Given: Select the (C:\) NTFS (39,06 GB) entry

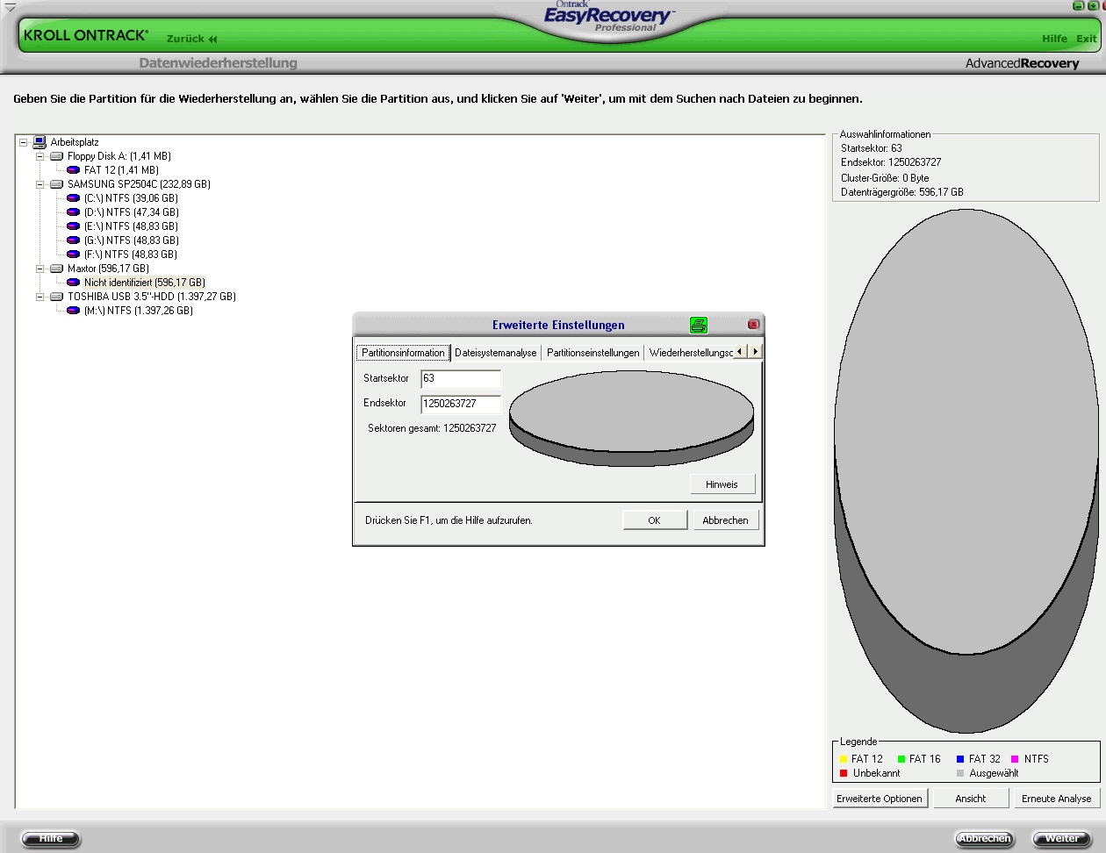Looking at the screenshot, I should click(x=131, y=198).
